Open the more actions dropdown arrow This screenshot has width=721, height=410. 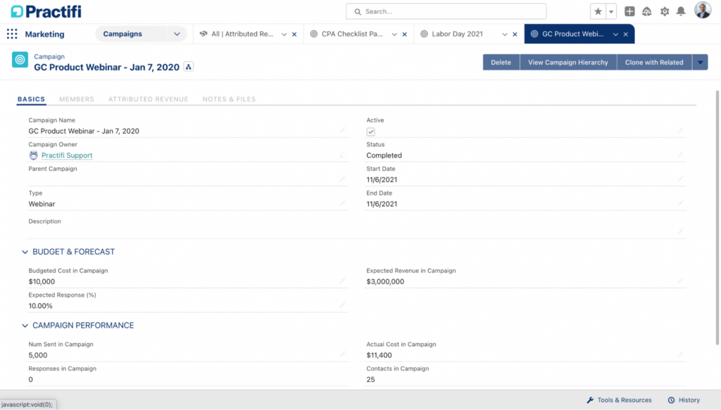click(x=700, y=62)
